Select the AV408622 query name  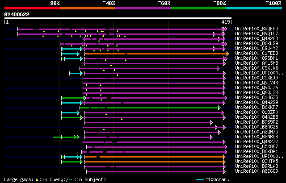17,14
